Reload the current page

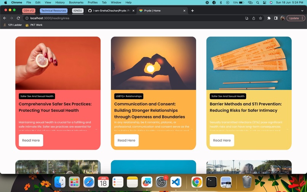(x=18, y=18)
